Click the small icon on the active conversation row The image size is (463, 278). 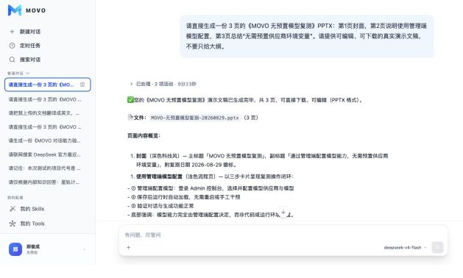(x=82, y=85)
